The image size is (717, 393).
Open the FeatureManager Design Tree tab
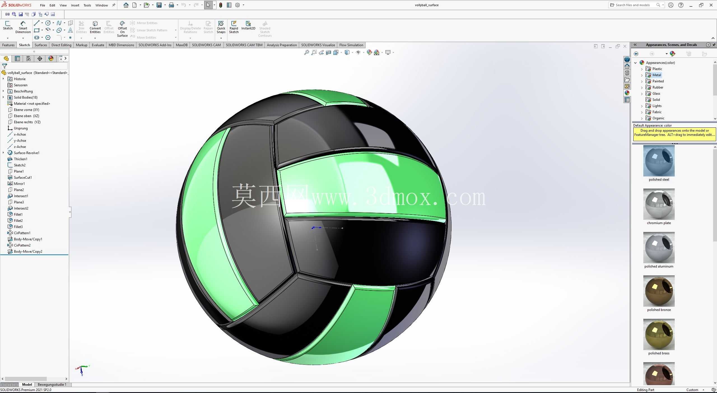[6, 58]
